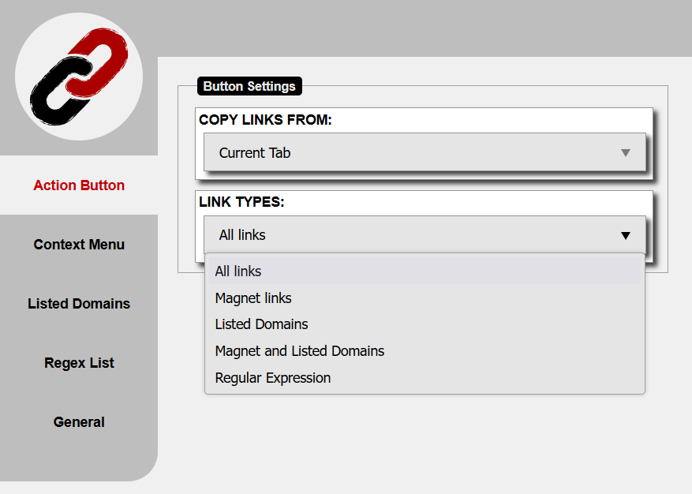692x494 pixels.
Task: Click the black arrow on Link Types dropdown
Action: [626, 235]
